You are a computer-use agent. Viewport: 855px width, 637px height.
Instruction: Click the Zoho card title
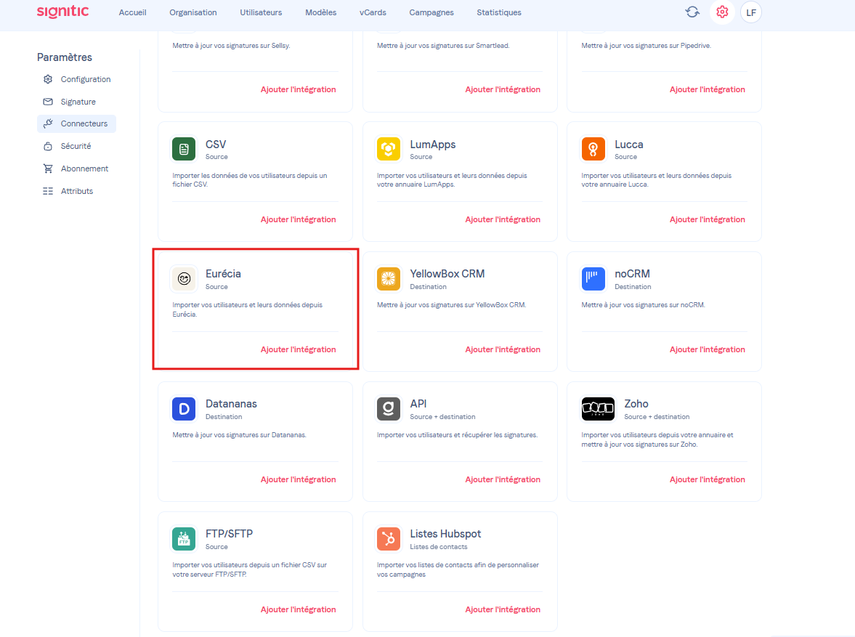(636, 404)
